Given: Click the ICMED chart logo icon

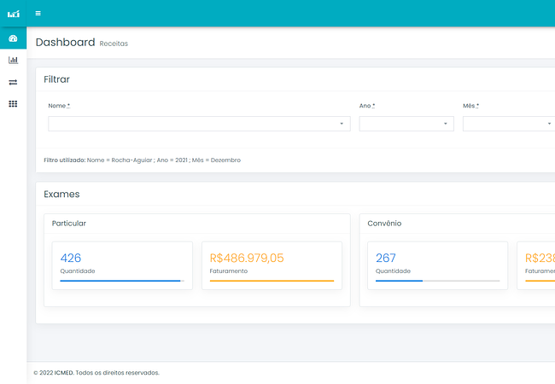Looking at the screenshot, I should pos(14,14).
